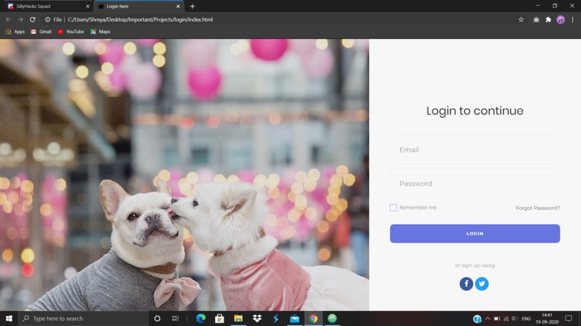The image size is (581, 326).
Task: Show hidden system tray icons
Action: [487, 319]
